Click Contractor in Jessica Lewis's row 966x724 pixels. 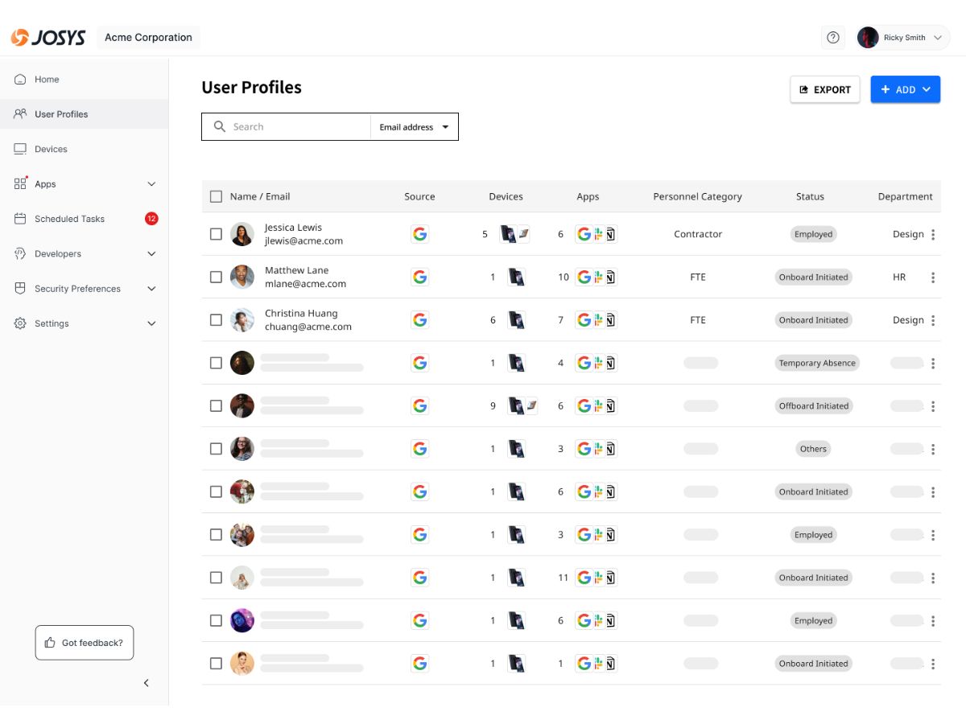(x=698, y=234)
